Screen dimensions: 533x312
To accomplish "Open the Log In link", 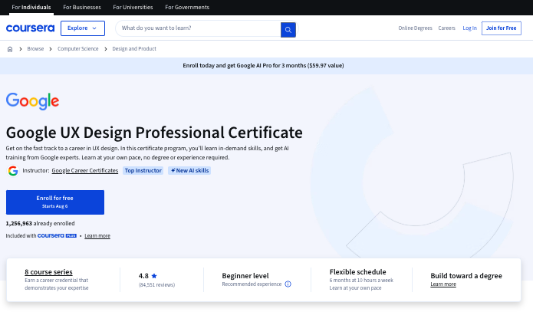I will pos(469,28).
